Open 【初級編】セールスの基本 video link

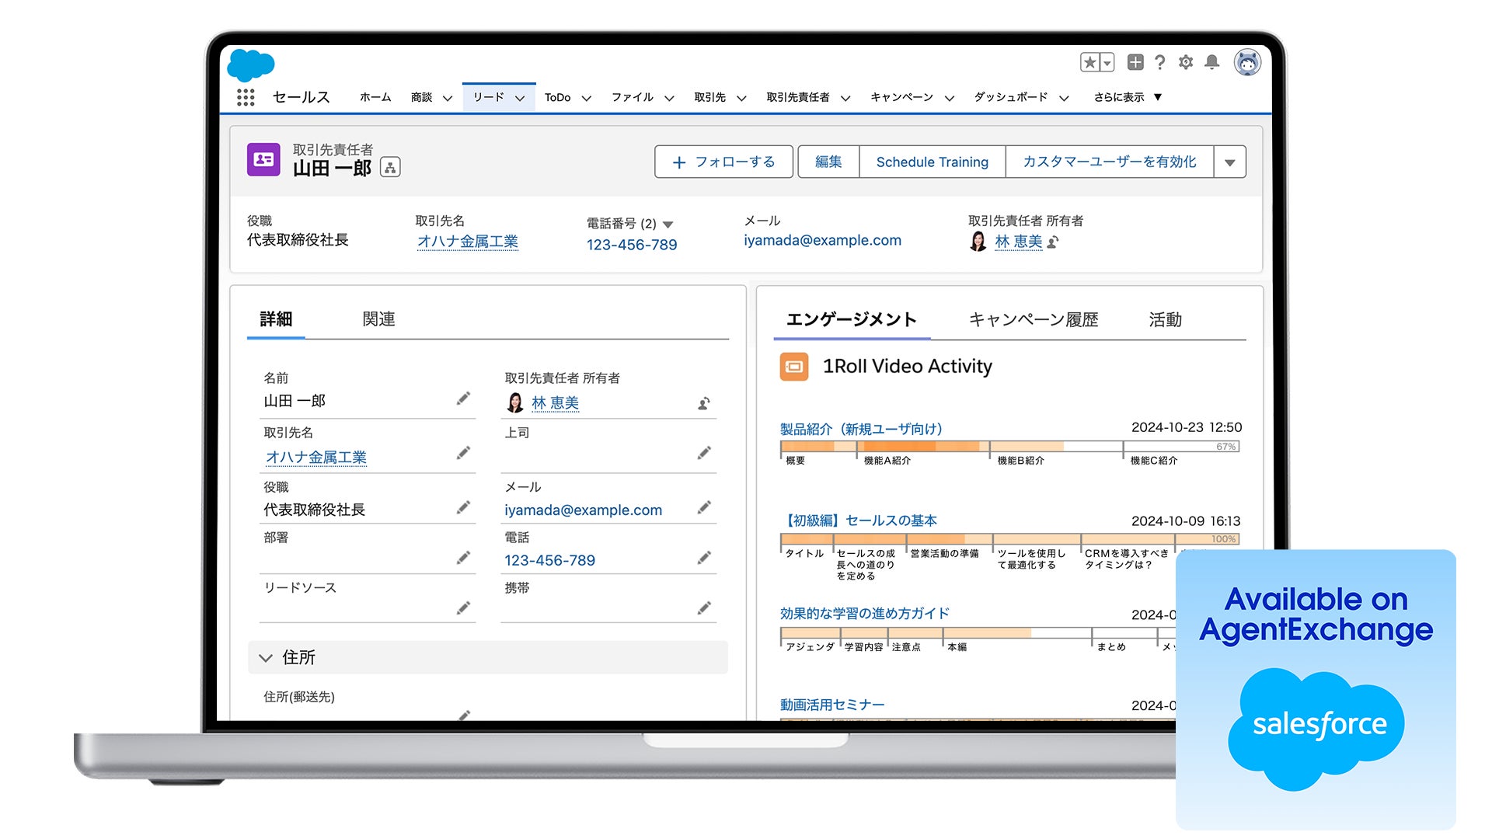point(859,520)
